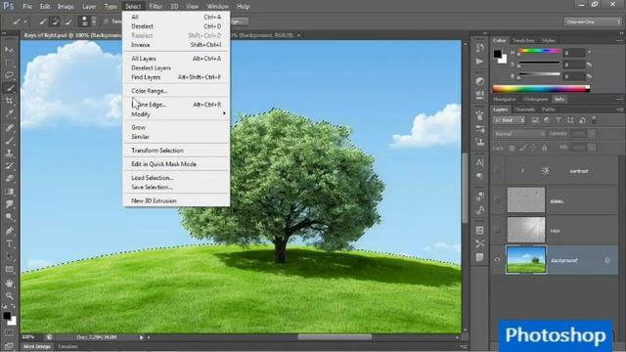Toggle visibility of the contrast layer
This screenshot has height=352, width=626.
497,170
